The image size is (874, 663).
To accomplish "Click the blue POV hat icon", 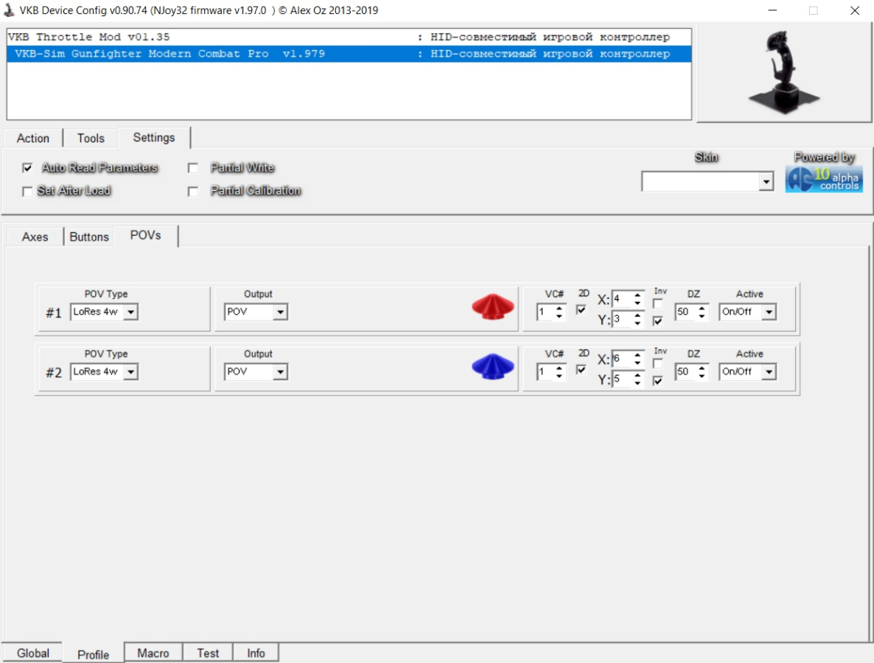I will point(493,367).
